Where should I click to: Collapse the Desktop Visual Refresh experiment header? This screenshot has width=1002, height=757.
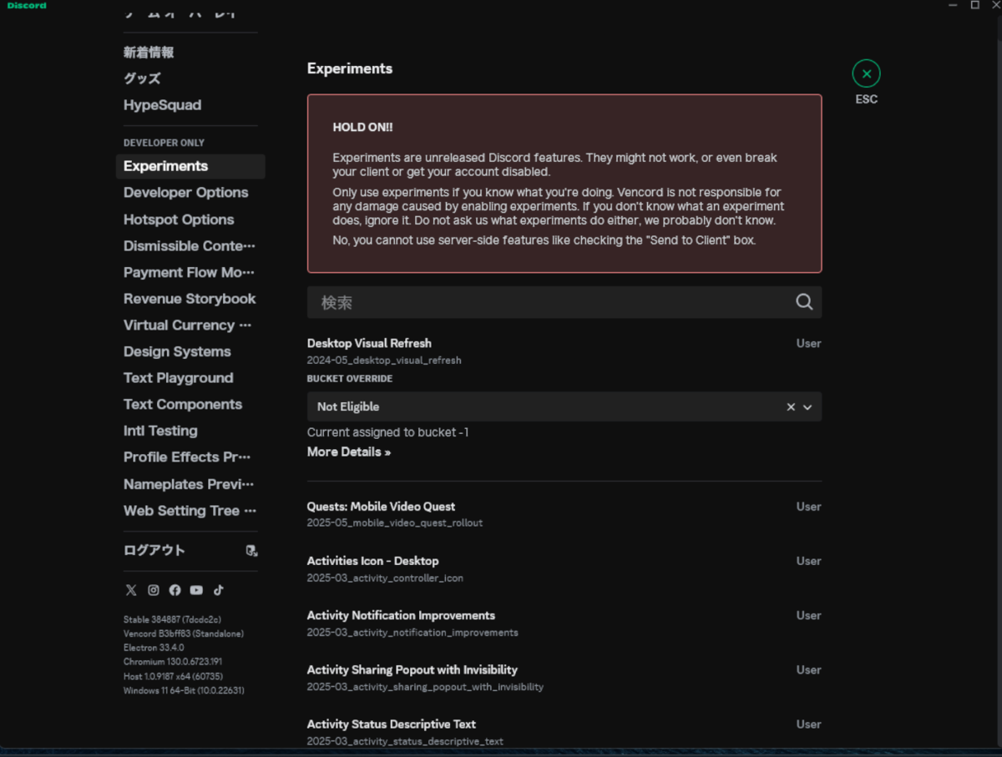(564, 351)
